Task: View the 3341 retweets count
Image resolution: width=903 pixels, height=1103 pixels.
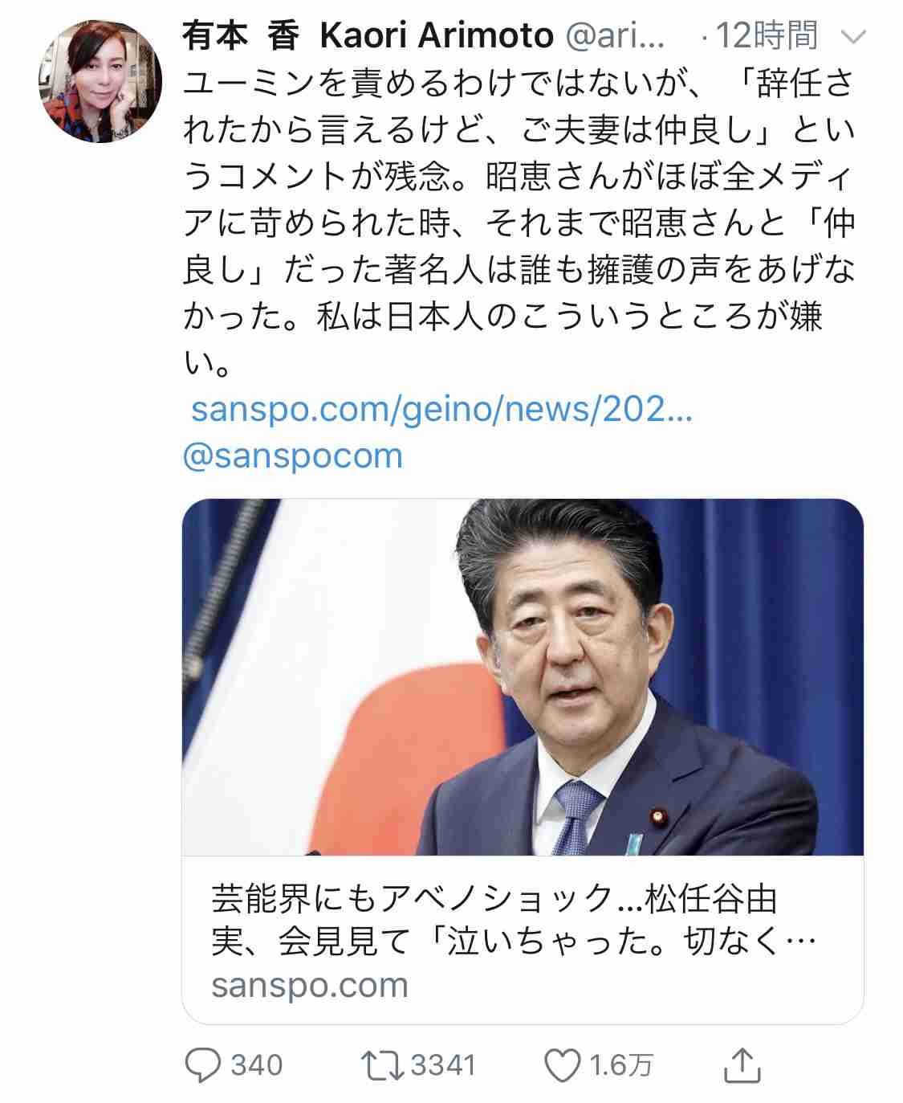Action: [443, 1065]
